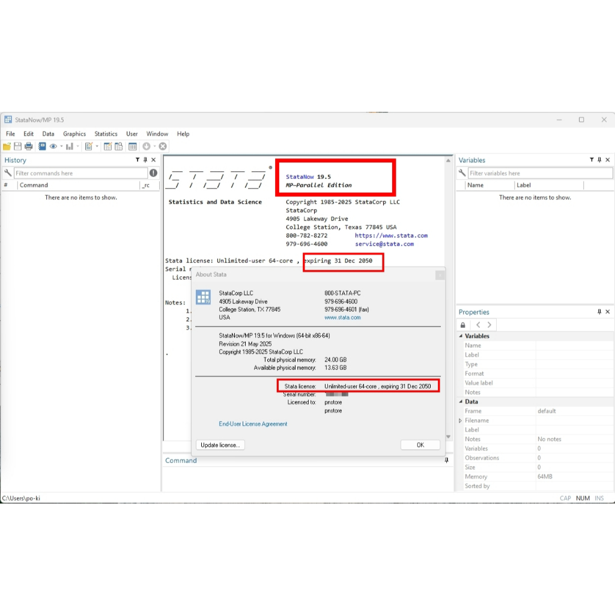Viewport: 615px width, 615px height.
Task: Click the Open file folder icon
Action: (x=7, y=147)
